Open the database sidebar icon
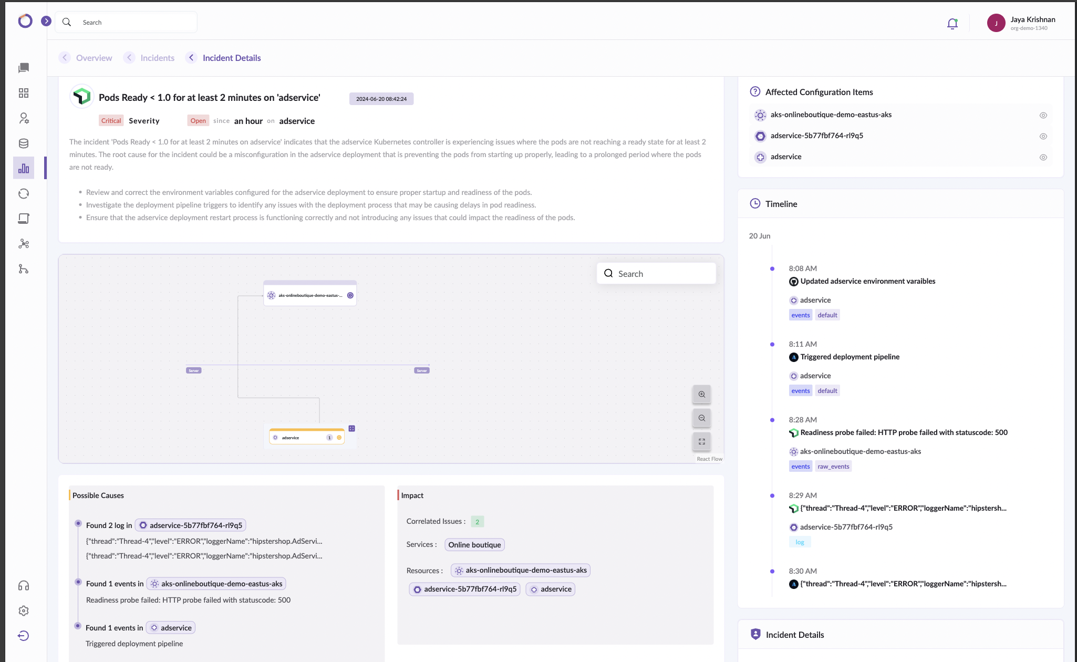 click(24, 143)
